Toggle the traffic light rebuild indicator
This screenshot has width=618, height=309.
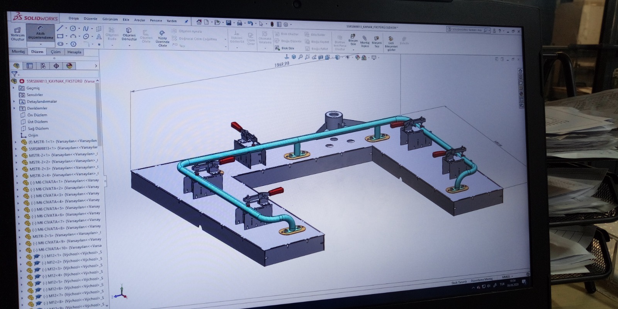272,24
